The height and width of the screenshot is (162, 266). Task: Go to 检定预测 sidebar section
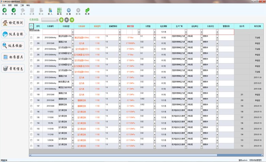point(13,23)
